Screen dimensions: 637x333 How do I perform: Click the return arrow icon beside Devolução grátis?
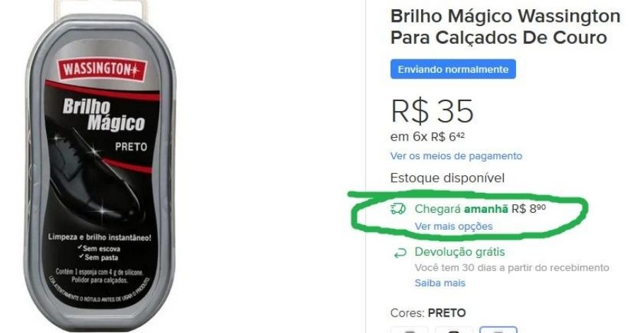(400, 253)
